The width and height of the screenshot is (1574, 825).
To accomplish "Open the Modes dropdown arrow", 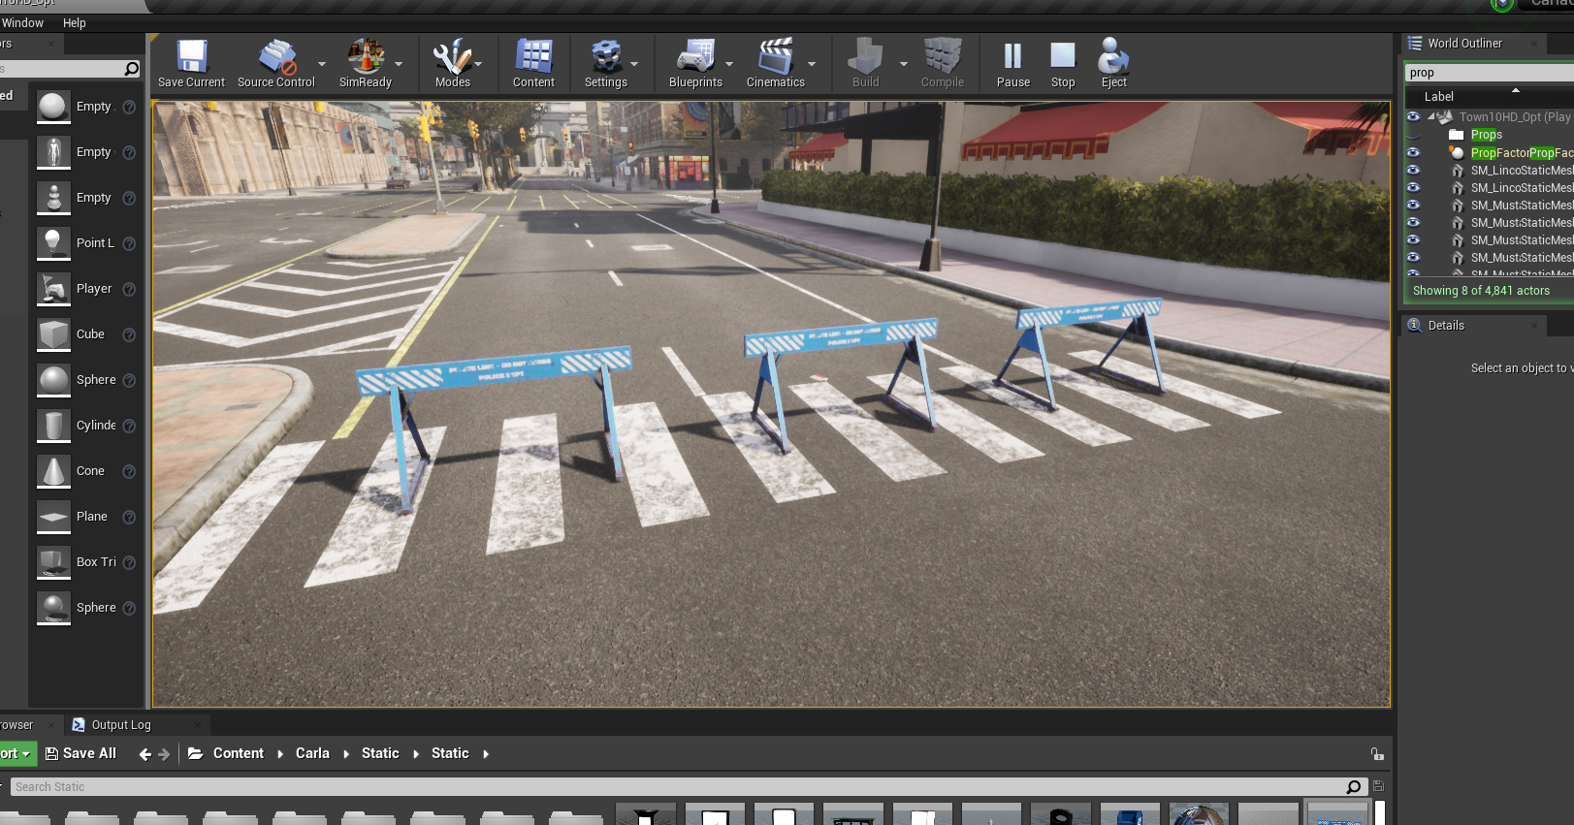I will (x=478, y=64).
